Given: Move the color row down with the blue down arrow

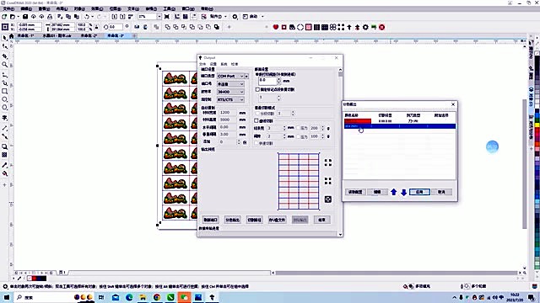Looking at the screenshot, I should [x=403, y=192].
